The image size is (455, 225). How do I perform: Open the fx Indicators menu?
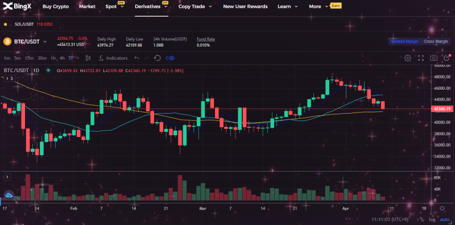[113, 58]
